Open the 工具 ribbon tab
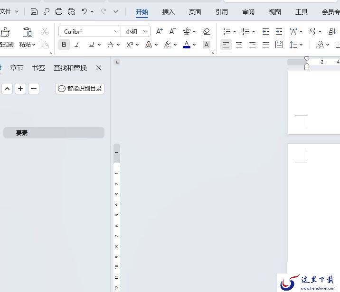340x292 pixels. click(302, 12)
